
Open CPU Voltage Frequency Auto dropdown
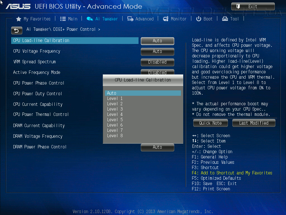[158, 52]
